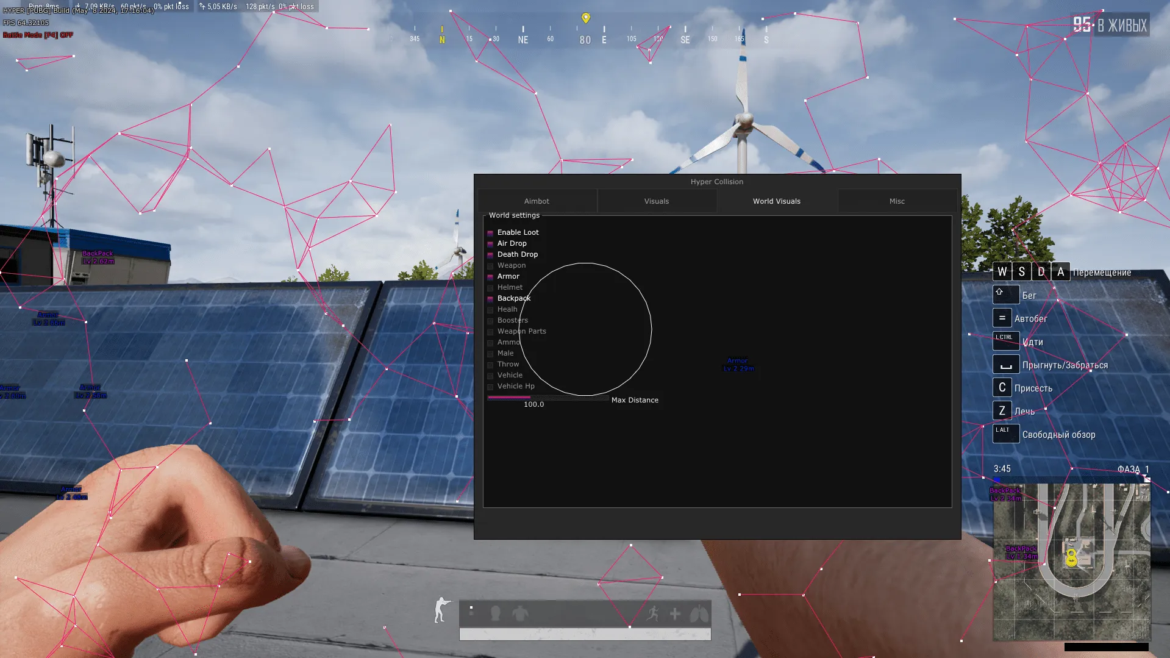1170x658 pixels.
Task: Uncheck the Backpack checkbox
Action: (490, 299)
